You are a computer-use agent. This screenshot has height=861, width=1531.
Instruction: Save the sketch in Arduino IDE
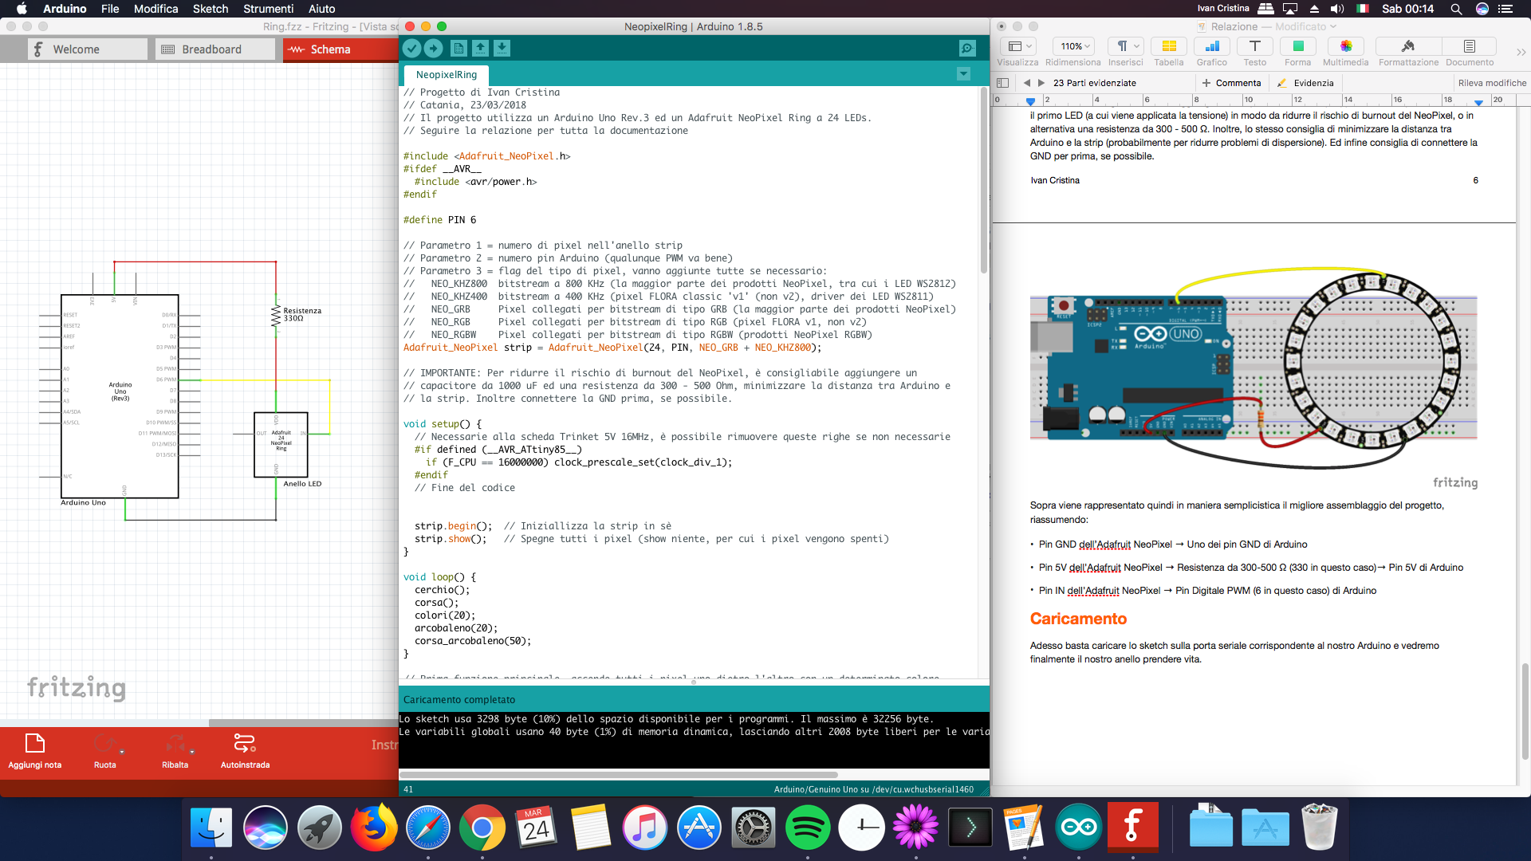[x=502, y=49]
